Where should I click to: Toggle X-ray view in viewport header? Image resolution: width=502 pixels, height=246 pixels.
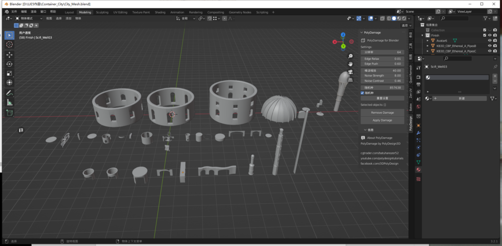[382, 19]
